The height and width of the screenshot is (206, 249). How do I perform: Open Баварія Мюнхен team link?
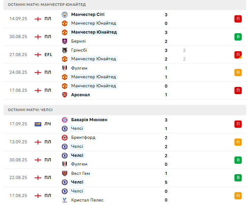tap(89, 120)
